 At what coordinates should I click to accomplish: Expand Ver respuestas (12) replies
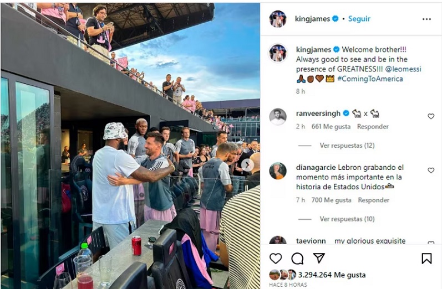[347, 146]
